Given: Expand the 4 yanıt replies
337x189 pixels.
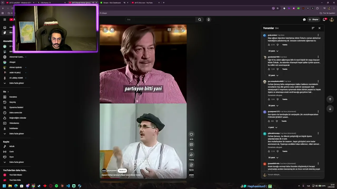Looking at the screenshot, I should tap(273, 127).
